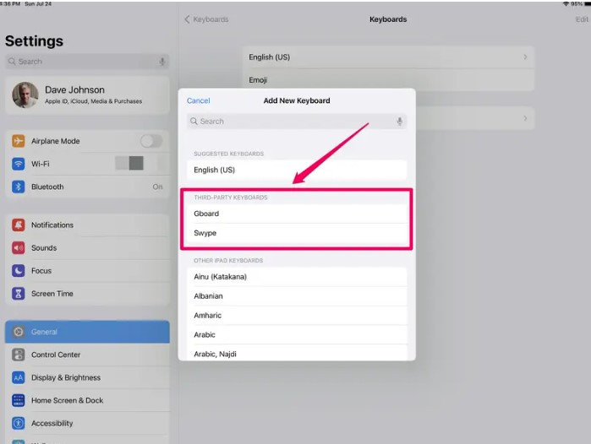Screen dimensions: 591x444
Task: Tap the Screen Time hourglass icon
Action: coord(18,294)
